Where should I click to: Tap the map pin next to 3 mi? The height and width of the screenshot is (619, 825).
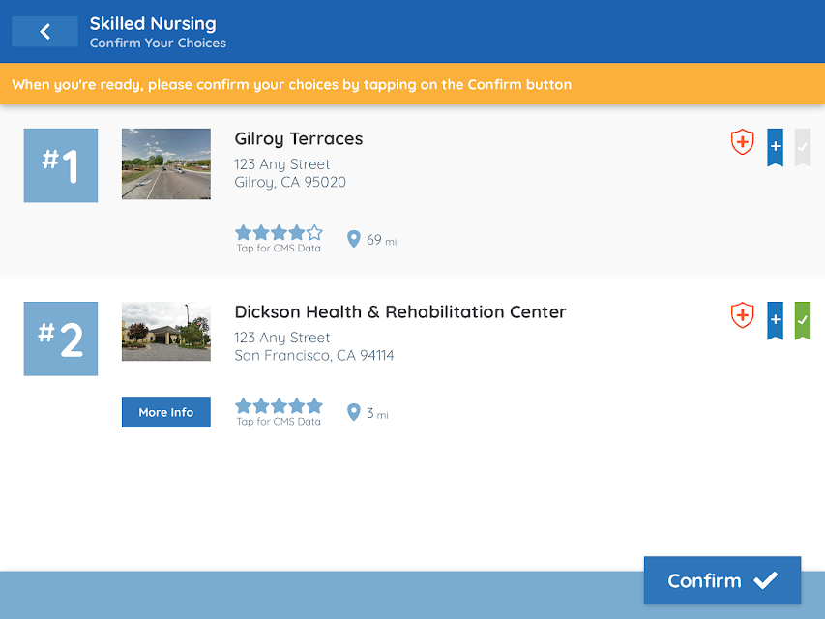click(354, 412)
